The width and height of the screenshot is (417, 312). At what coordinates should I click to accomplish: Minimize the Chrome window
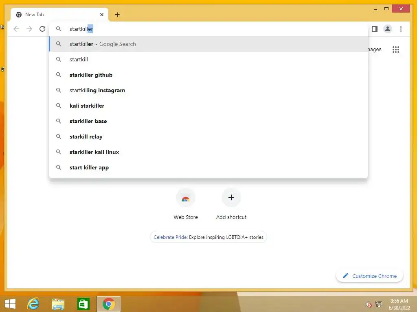coord(375,9)
